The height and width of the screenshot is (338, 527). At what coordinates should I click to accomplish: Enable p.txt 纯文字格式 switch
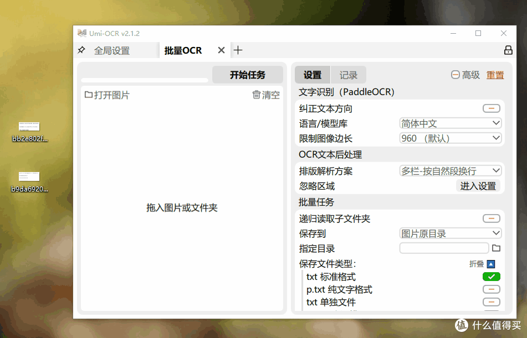click(x=492, y=289)
